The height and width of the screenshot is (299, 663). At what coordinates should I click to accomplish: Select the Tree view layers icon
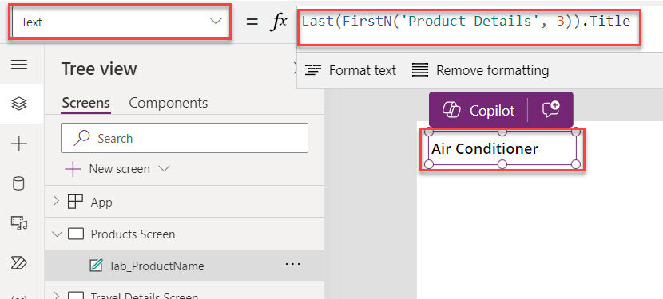[x=19, y=104]
